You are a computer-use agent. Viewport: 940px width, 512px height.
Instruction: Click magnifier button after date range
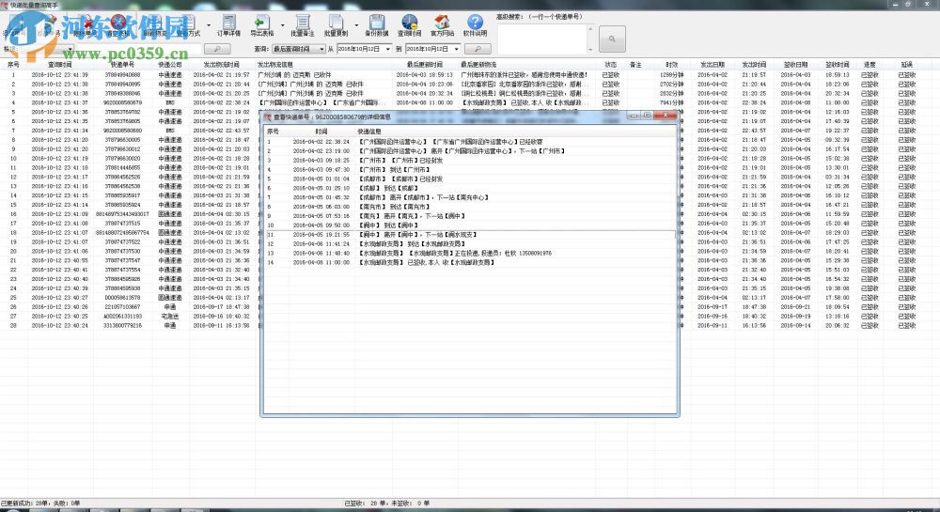[x=478, y=49]
